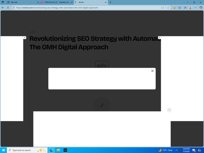Click the BLOG category link
The width and height of the screenshot is (204, 153).
32,32
